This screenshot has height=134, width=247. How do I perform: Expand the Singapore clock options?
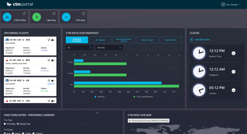pyautogui.click(x=233, y=72)
